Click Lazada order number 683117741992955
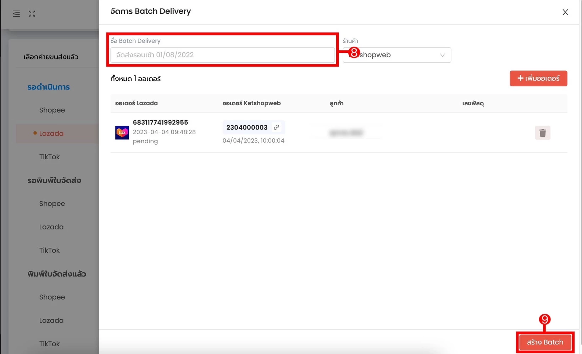The image size is (582, 354). point(160,122)
